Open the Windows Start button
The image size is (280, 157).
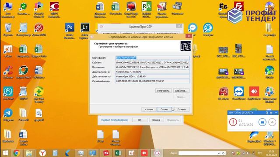click(5, 153)
